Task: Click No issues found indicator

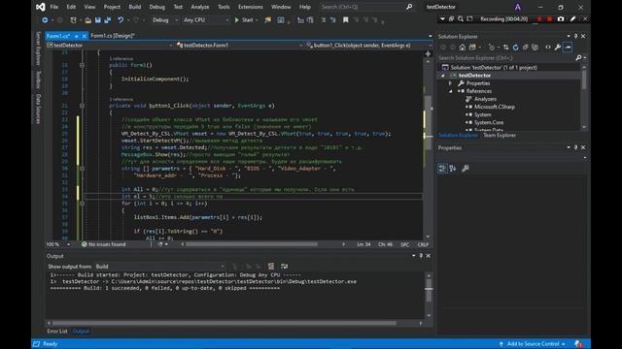Action: 104,244
